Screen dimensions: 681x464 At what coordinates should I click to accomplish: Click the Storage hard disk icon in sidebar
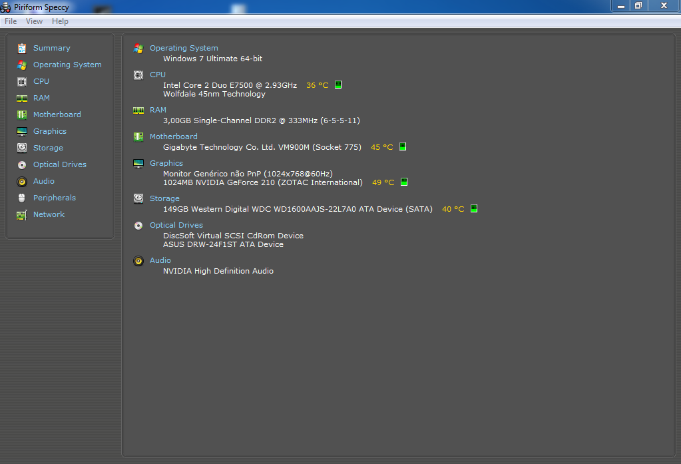22,148
